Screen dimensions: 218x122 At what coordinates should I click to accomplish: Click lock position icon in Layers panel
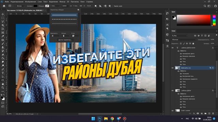(187, 43)
